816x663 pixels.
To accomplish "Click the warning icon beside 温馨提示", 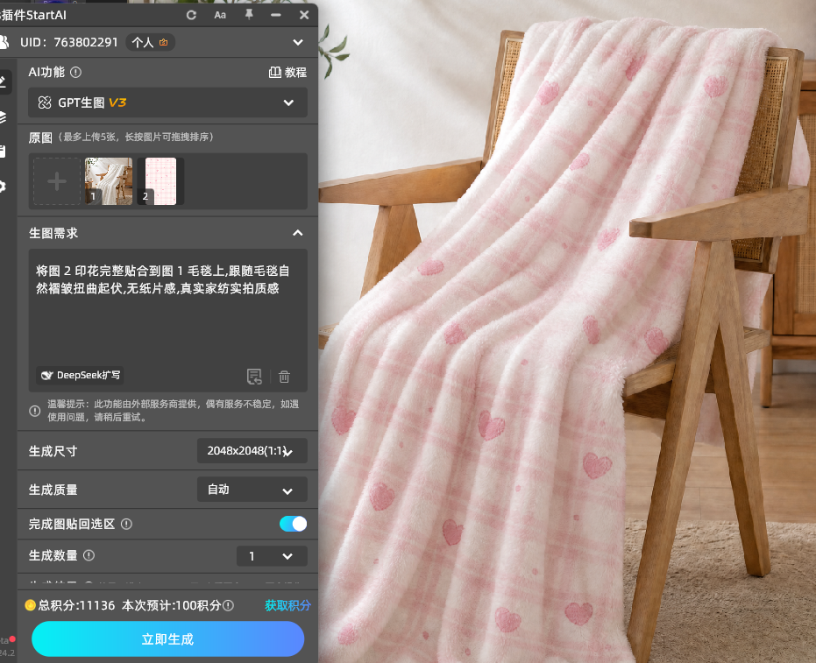I will (35, 411).
